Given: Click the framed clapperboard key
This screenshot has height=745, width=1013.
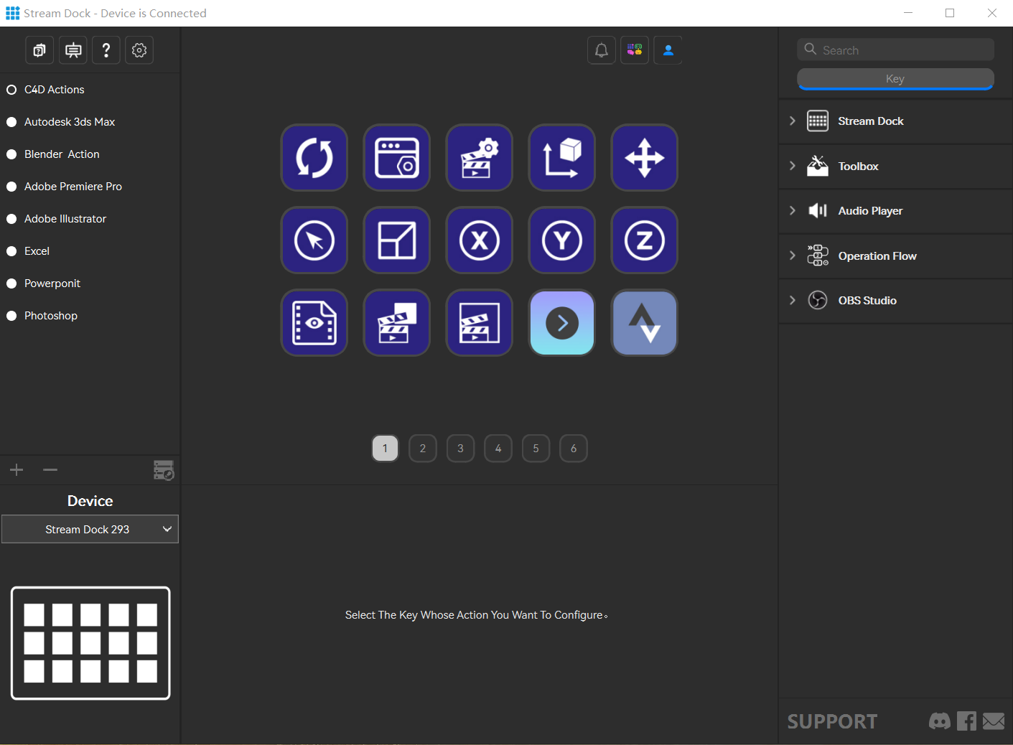Looking at the screenshot, I should tap(480, 323).
